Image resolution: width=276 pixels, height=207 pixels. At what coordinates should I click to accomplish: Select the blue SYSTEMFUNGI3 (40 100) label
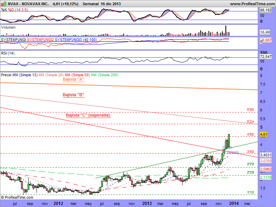point(76,40)
